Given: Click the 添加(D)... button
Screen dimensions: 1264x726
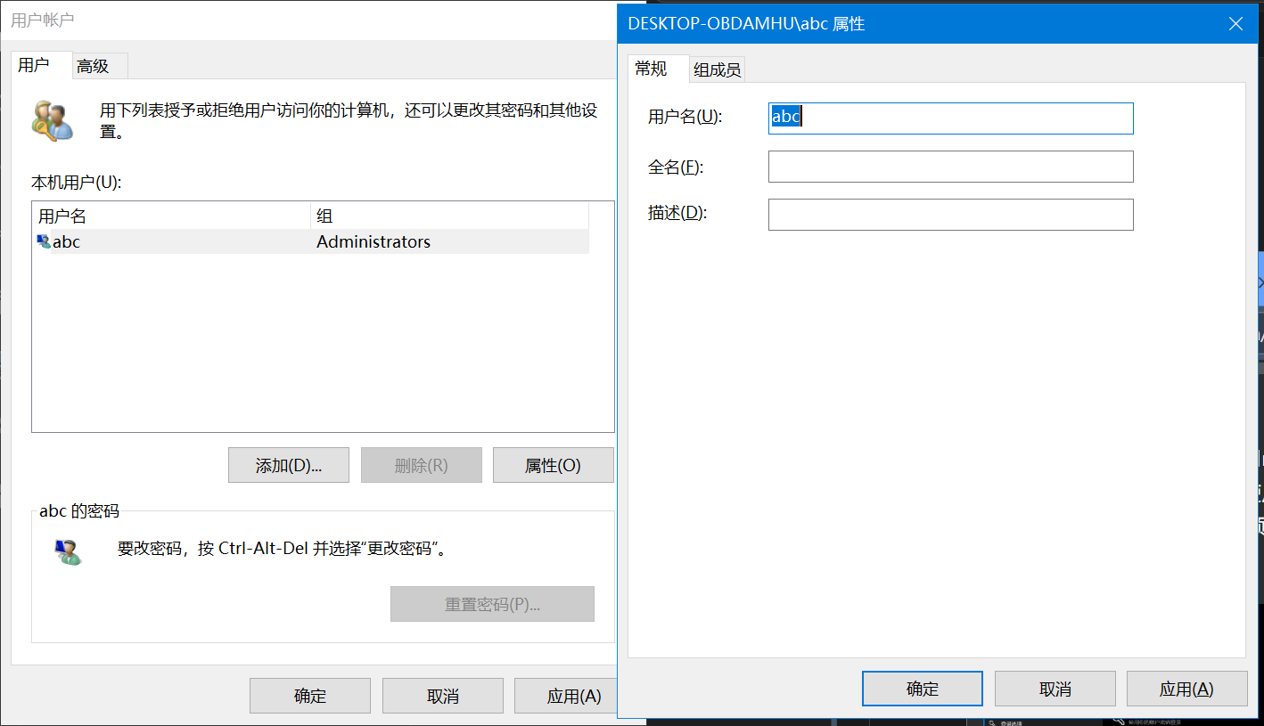Looking at the screenshot, I should point(289,465).
